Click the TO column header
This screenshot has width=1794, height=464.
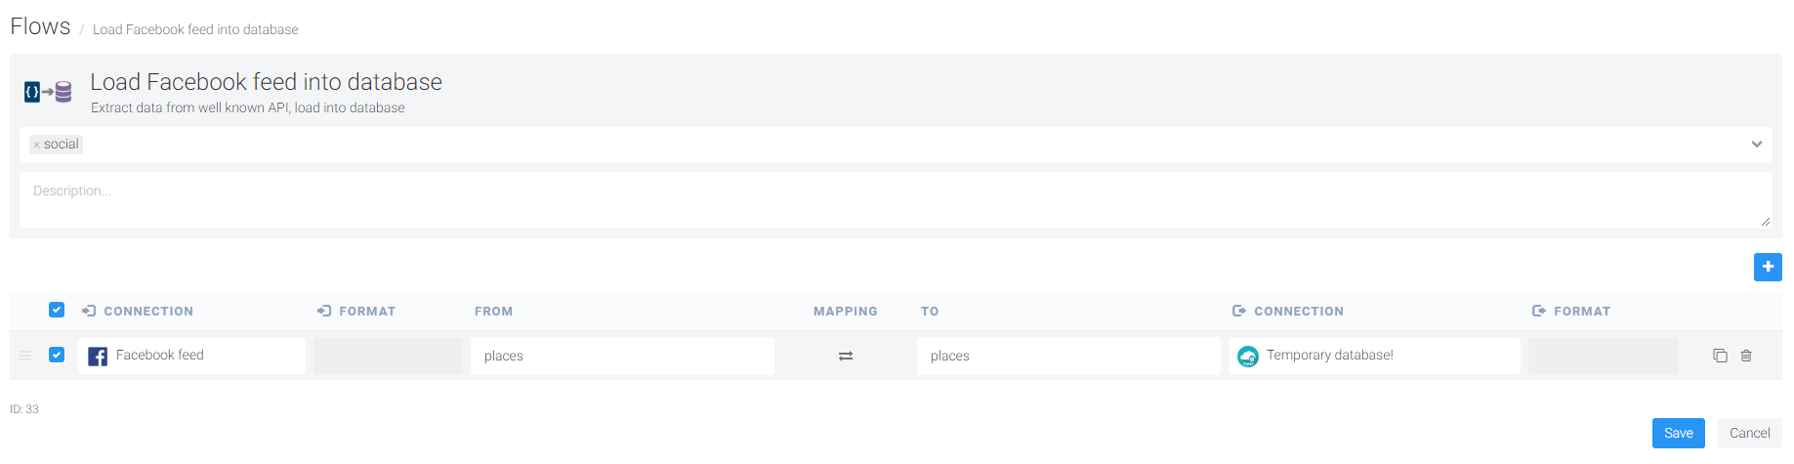tap(930, 311)
